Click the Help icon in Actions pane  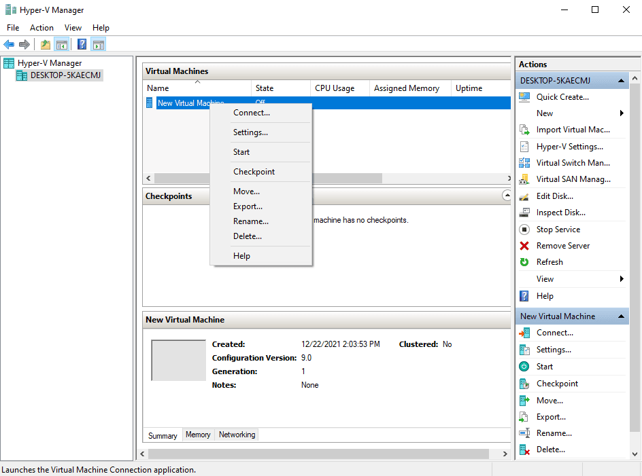click(x=524, y=296)
